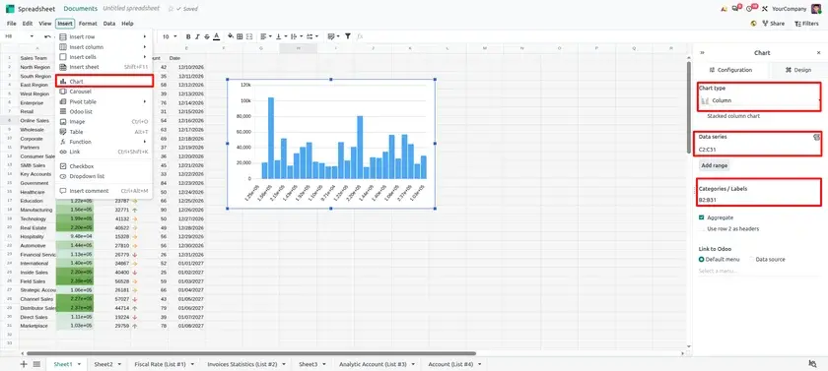Image resolution: width=828 pixels, height=371 pixels.
Task: Apply italic formatting from the toolbar
Action: pyautogui.click(x=197, y=36)
